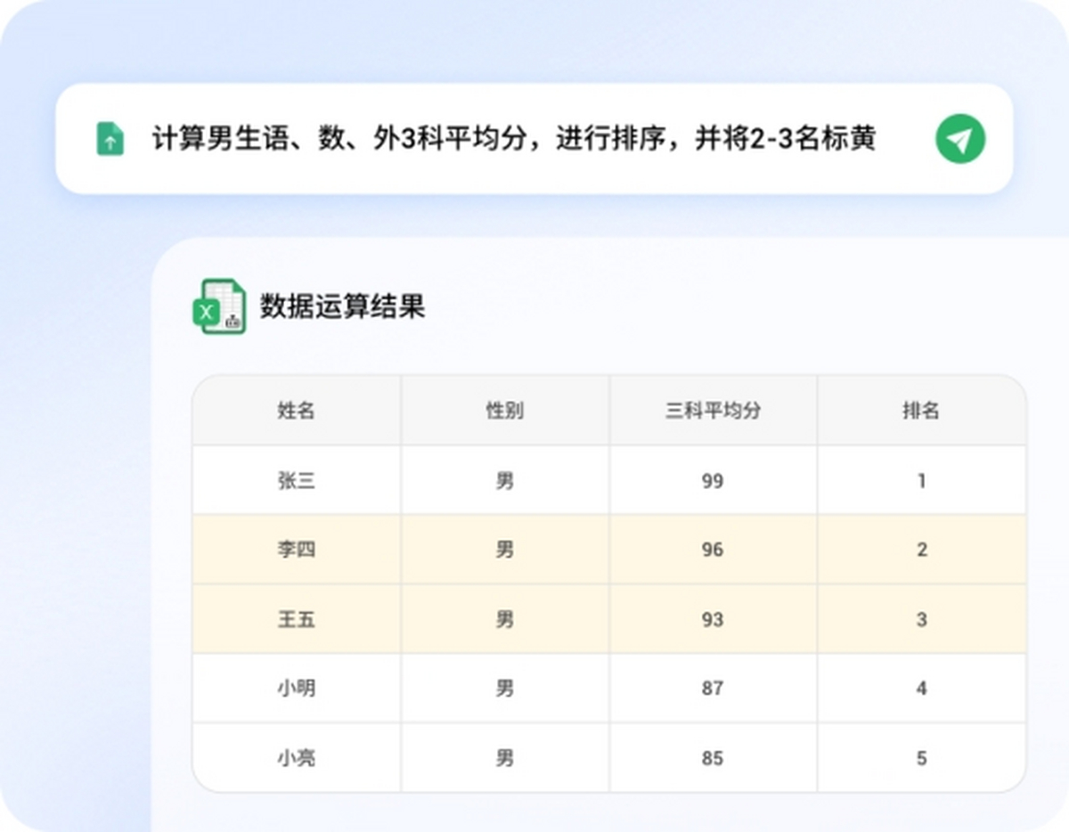Image resolution: width=1069 pixels, height=832 pixels.
Task: Click the paper plane send icon
Action: pos(959,139)
